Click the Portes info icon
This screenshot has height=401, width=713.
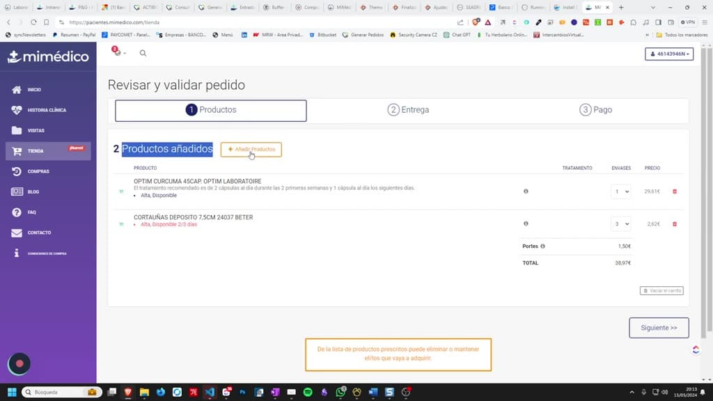point(542,246)
